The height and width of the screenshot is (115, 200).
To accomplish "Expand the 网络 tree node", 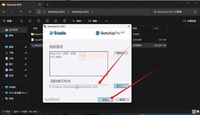I will pyautogui.click(x=2, y=99).
